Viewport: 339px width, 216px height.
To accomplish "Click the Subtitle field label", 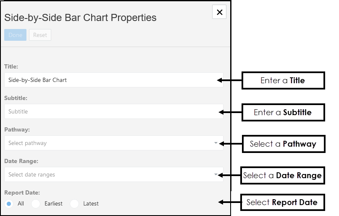I will click(x=16, y=98).
